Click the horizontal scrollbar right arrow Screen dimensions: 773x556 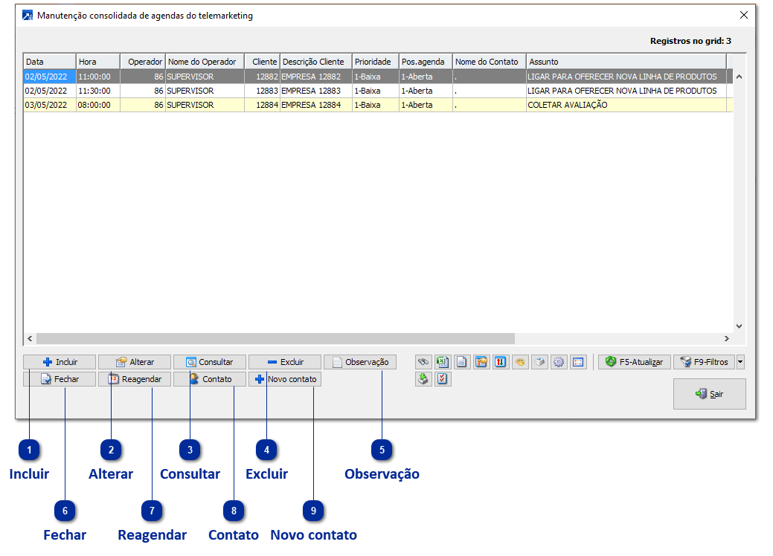(x=728, y=339)
